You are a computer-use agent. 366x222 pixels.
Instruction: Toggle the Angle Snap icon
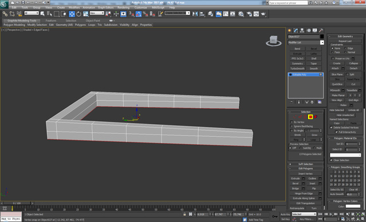[x=139, y=14]
